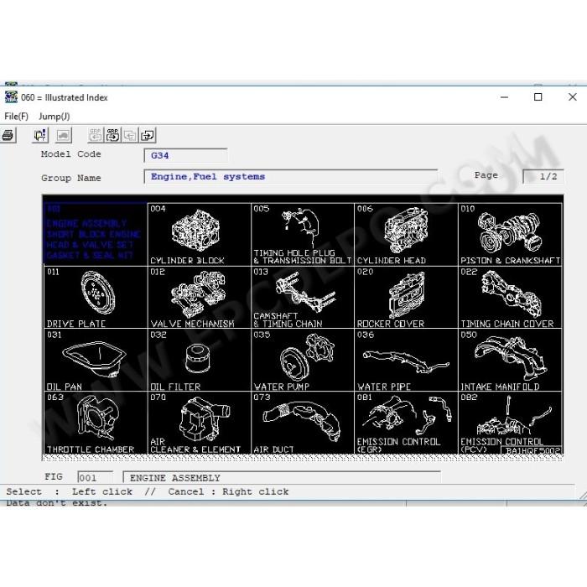The image size is (587, 587).
Task: Select the highlighted 001 Engine Assembly cell
Action: (96, 232)
